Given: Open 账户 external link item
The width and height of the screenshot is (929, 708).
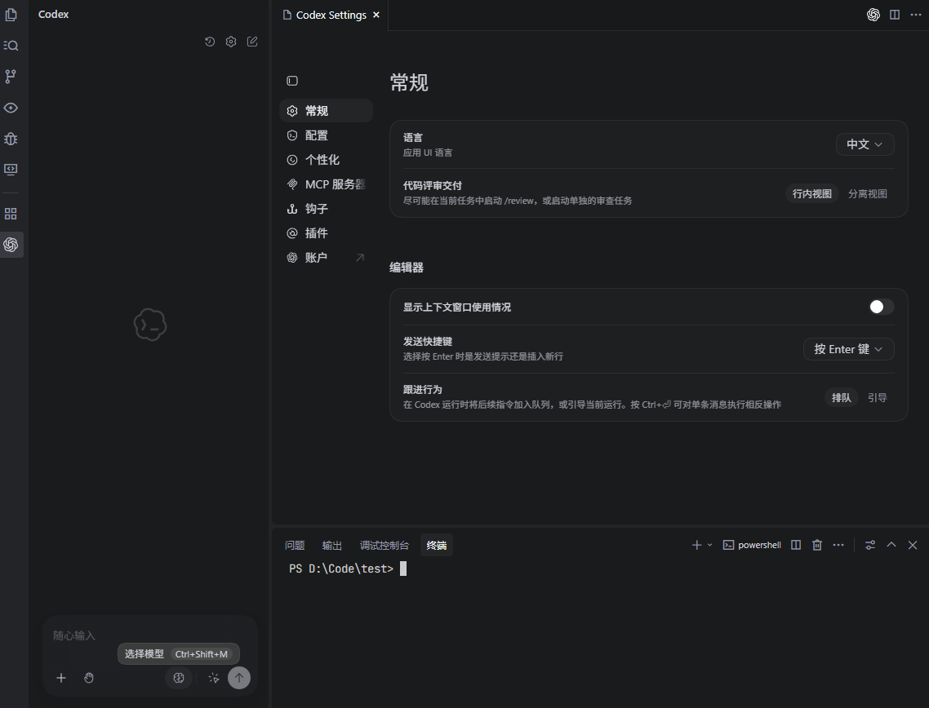Looking at the screenshot, I should [326, 258].
